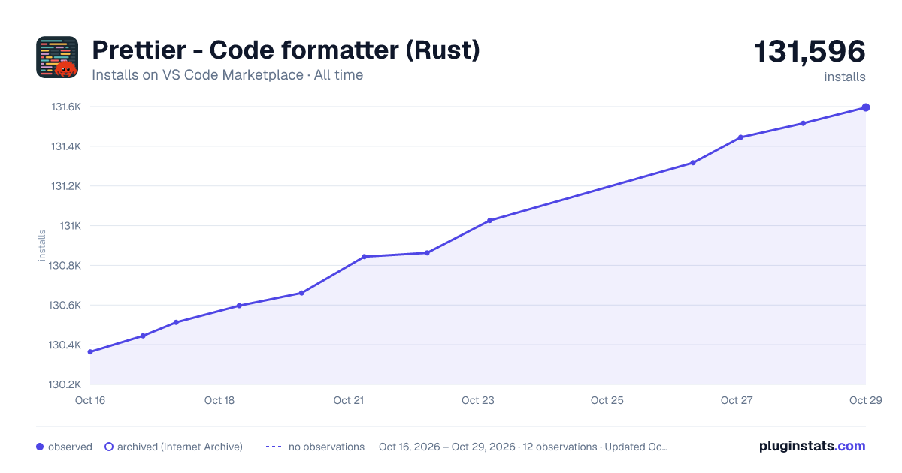The height and width of the screenshot is (473, 902).
Task: Click the 'Oct 29' x-axis label
Action: (865, 400)
